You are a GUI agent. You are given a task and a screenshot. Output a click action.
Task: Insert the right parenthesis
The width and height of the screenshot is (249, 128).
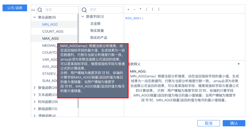[158, 9]
